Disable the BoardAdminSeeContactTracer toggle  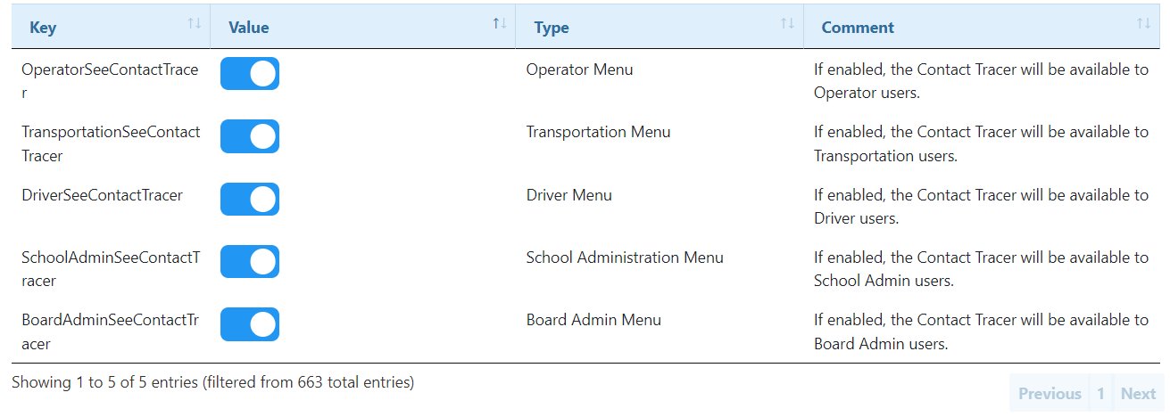pos(250,324)
